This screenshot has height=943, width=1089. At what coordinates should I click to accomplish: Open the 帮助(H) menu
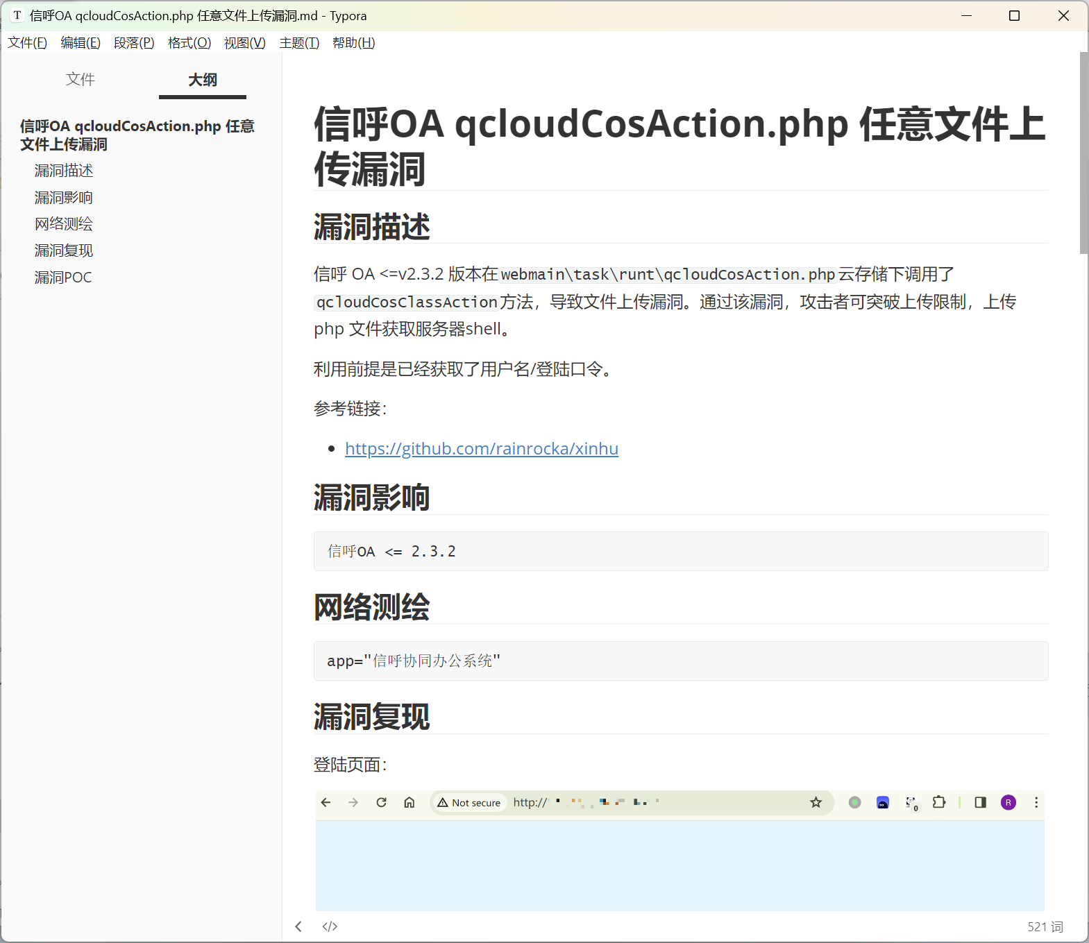coord(353,43)
